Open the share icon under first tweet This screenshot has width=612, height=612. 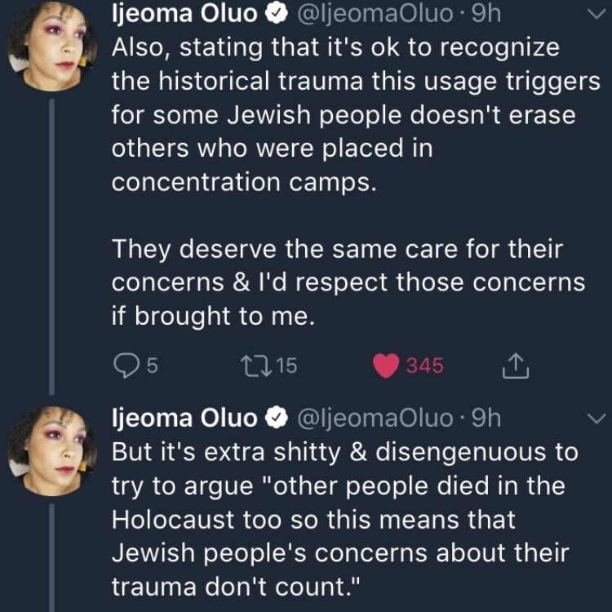[516, 366]
